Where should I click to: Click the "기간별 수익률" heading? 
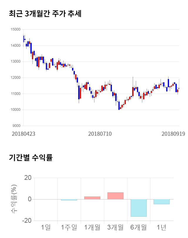coord(31,157)
